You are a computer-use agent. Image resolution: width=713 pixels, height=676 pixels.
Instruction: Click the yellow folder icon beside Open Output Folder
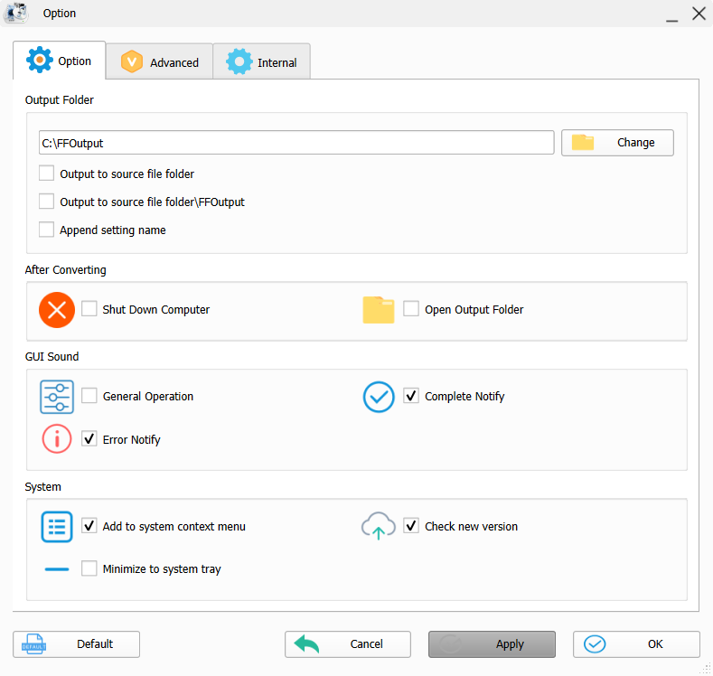point(379,310)
